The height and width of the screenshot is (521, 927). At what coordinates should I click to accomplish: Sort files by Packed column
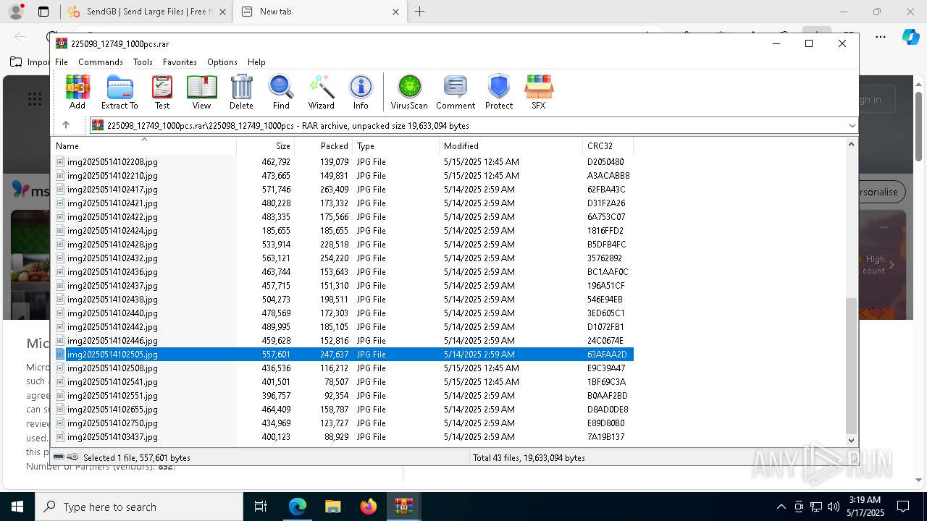click(324, 145)
